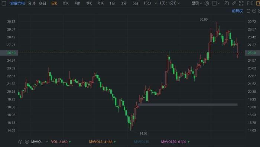The height and width of the screenshot is (147, 260).
Task: Select the drawing pencil tool icon
Action: (234, 3)
